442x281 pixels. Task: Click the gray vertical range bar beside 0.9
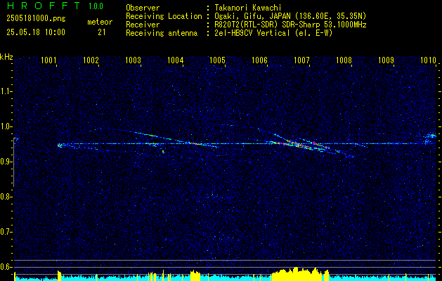13,162
